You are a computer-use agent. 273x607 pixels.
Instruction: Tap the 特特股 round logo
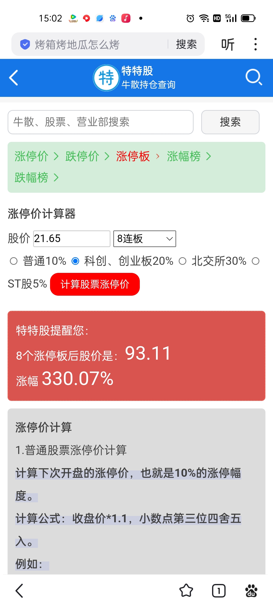pos(106,78)
